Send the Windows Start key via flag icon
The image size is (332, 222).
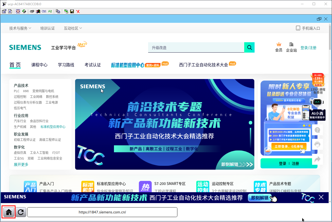click(x=38, y=11)
